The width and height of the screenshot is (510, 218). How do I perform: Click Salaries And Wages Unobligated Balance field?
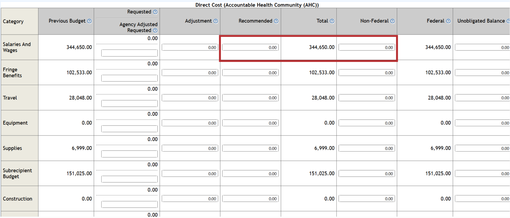click(482, 48)
